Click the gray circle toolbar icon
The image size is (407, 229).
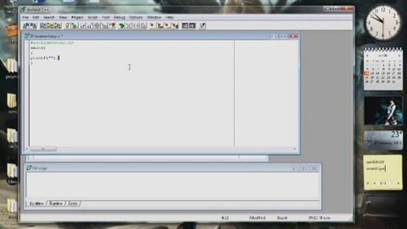(97, 25)
